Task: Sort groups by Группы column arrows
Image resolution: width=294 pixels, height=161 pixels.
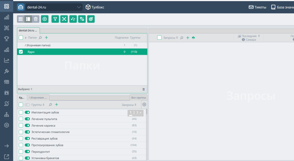Action: 43,105
